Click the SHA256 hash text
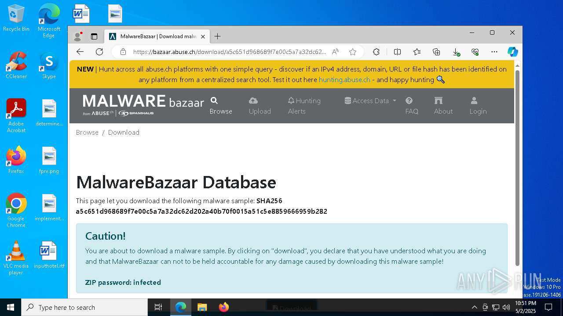The height and width of the screenshot is (316, 563). [x=201, y=211]
